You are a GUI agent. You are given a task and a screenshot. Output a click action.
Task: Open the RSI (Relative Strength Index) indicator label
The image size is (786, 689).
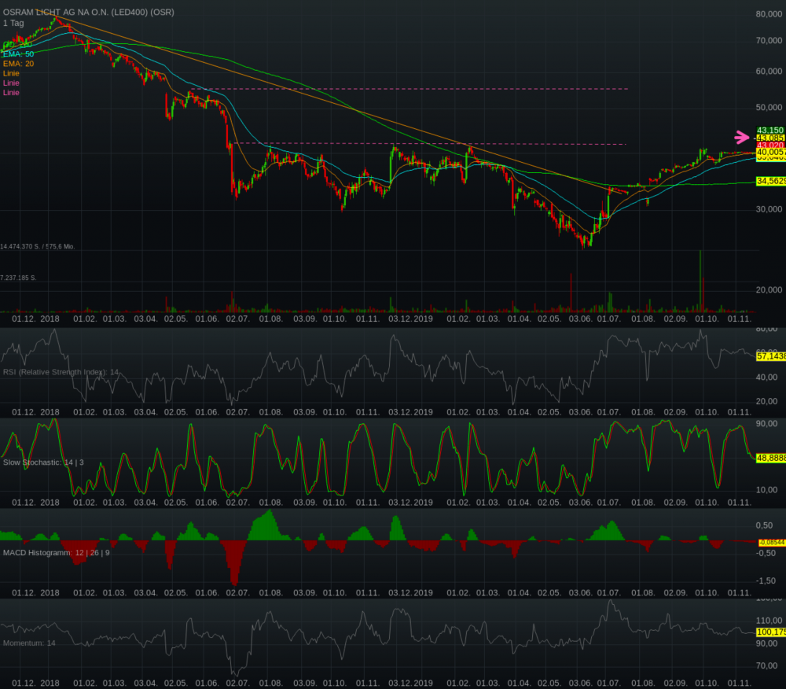(61, 372)
